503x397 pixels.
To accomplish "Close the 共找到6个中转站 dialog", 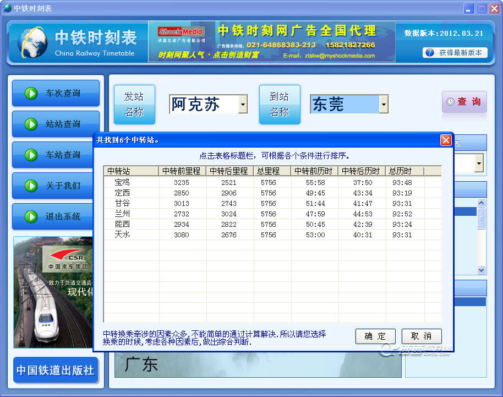I will pos(446,140).
